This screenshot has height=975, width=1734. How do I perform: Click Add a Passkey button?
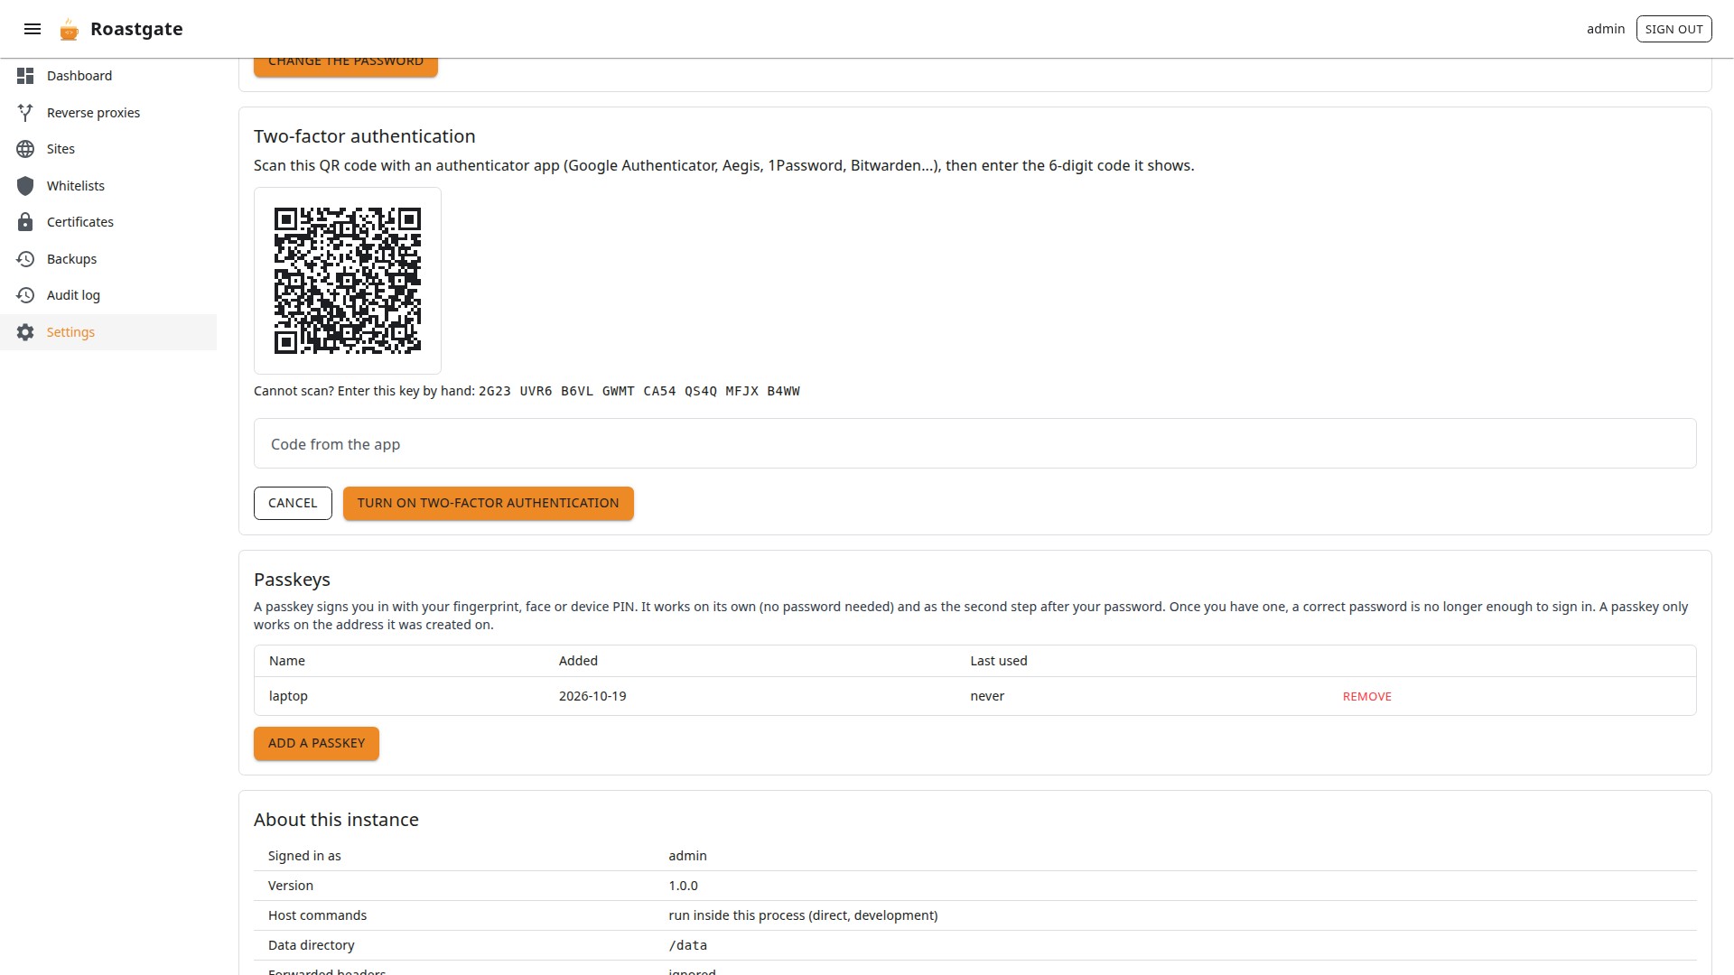coord(316,743)
